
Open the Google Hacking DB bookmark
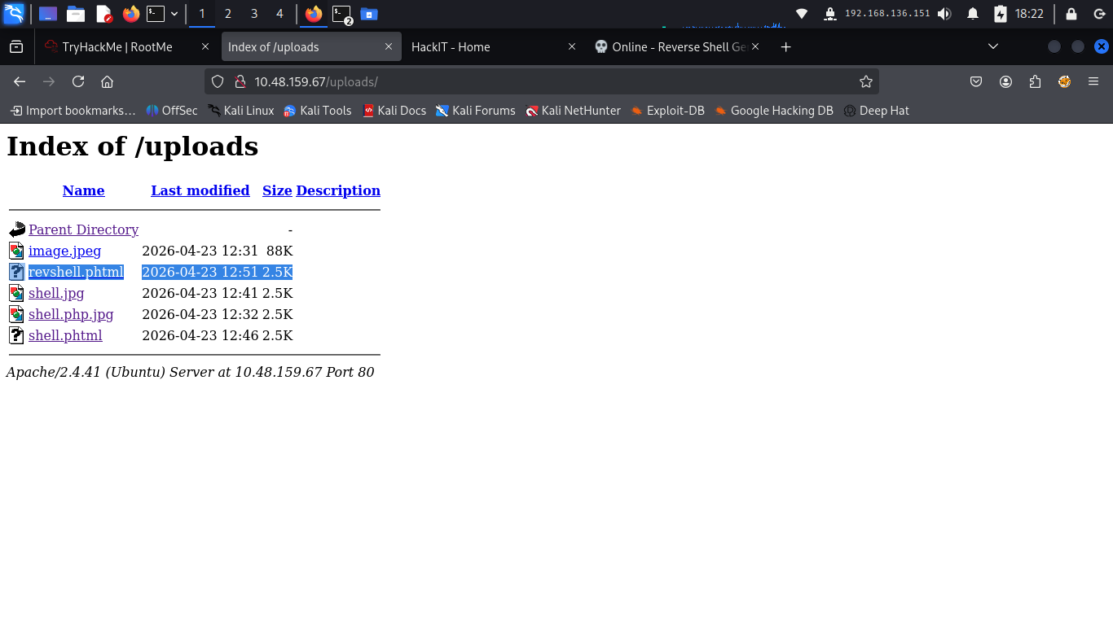773,111
